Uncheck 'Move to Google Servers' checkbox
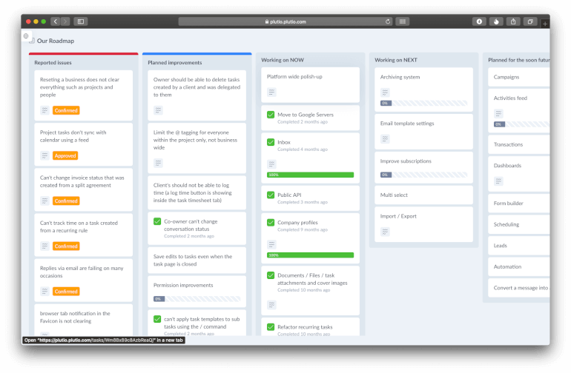Screen dimensions: 571x373 pos(271,115)
